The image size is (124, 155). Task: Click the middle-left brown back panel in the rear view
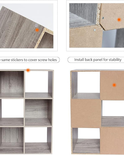pyautogui.click(x=86, y=113)
